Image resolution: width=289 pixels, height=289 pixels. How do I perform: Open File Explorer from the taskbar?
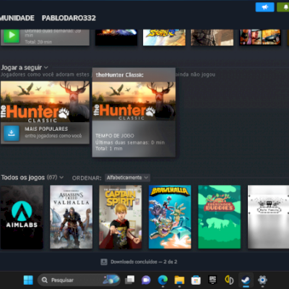(179, 280)
